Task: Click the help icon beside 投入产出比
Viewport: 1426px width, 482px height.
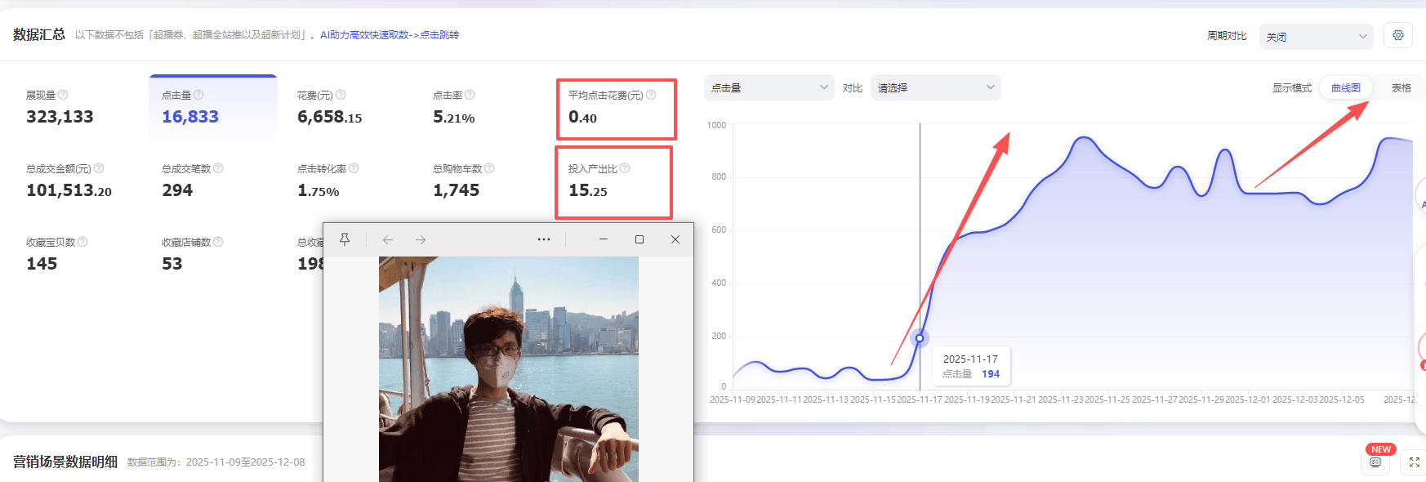Action: click(x=625, y=168)
